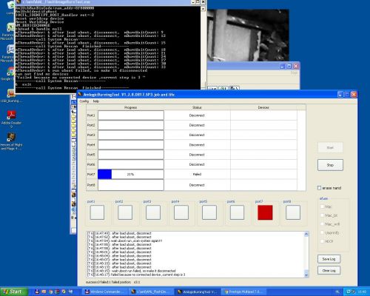Switch to the AML_FlashDe console taskbar item

151,292
